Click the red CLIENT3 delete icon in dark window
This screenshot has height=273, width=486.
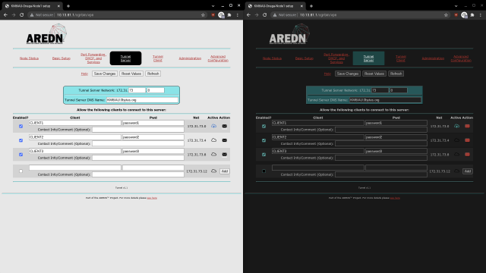pos(467,155)
